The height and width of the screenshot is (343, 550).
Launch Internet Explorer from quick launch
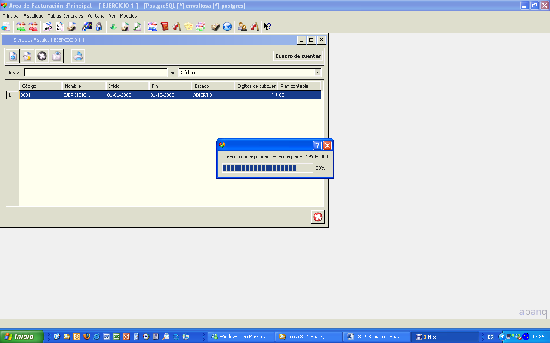point(97,337)
